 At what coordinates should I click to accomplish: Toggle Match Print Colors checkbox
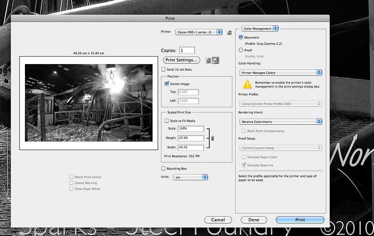(71, 177)
